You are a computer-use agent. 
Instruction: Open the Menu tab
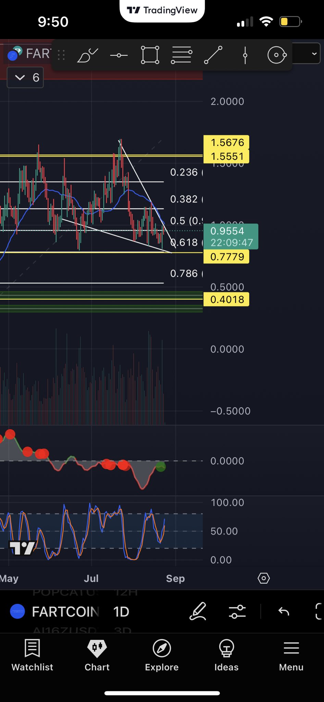coord(291,655)
